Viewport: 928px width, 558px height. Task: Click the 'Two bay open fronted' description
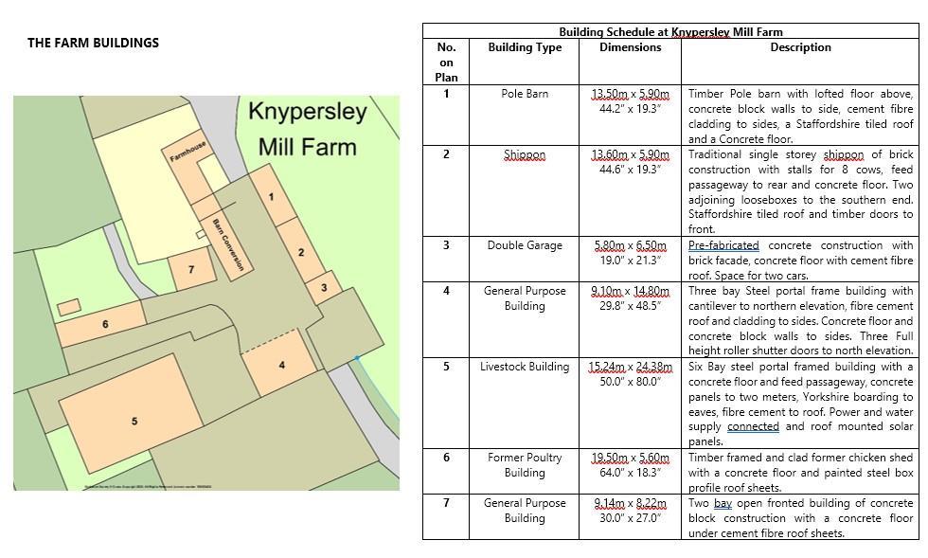[x=800, y=517]
